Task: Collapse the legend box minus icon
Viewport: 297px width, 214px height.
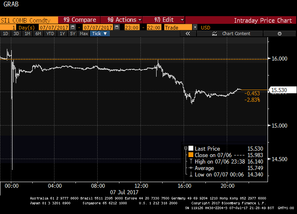Action: click(186, 148)
